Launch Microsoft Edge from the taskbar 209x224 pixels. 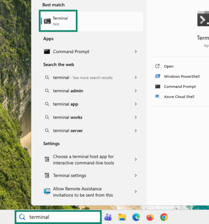tap(136, 217)
